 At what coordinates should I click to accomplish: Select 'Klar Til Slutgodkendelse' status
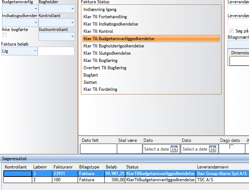pyautogui.click(x=151, y=53)
